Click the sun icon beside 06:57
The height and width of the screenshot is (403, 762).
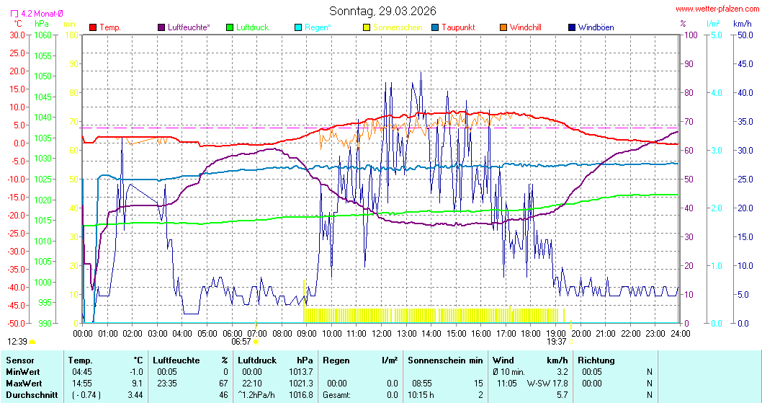click(x=256, y=342)
